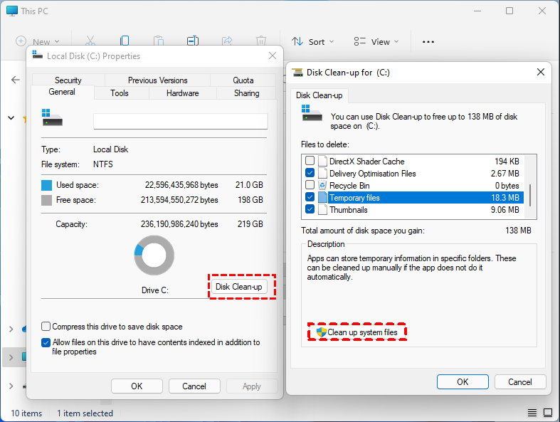Switch to large icons view in status bar
560x422 pixels.
click(548, 413)
